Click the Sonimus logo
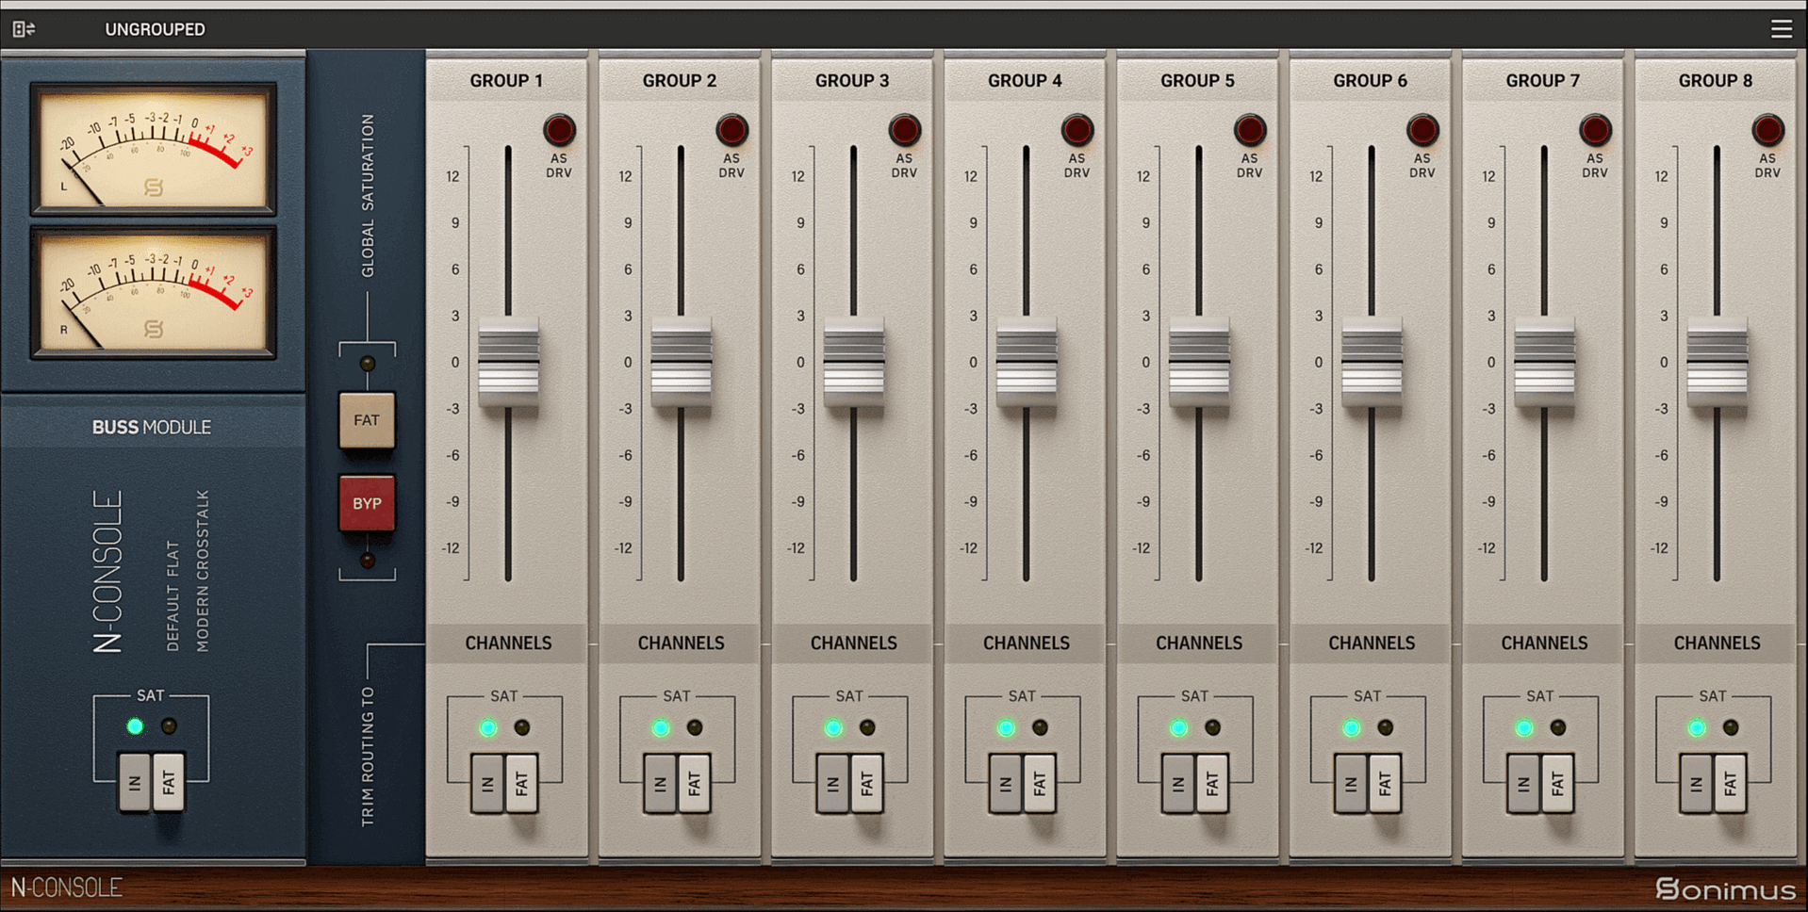 pos(1725,888)
